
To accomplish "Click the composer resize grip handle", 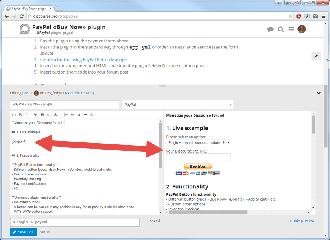I will (163, 86).
